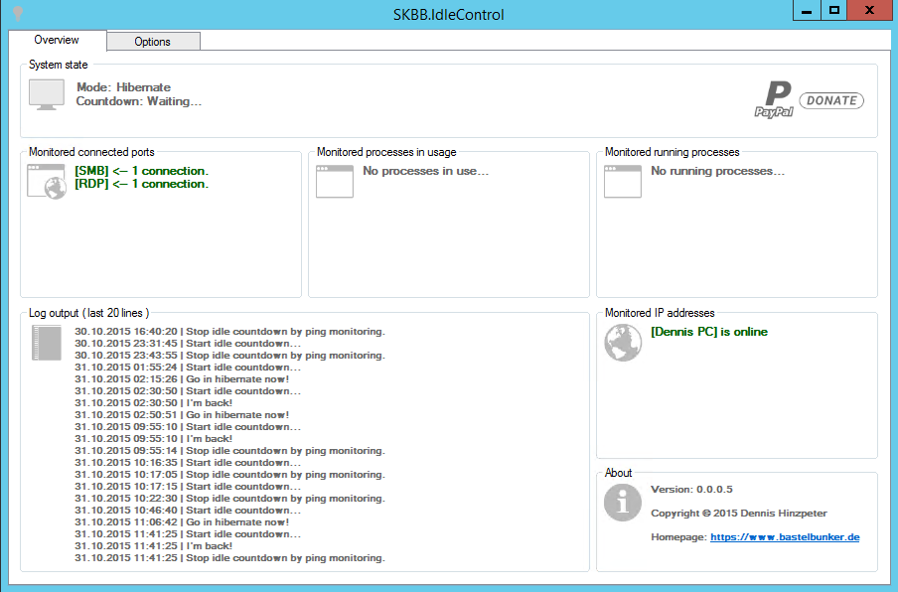Maximize the SKBB.IdleControl window

click(834, 11)
